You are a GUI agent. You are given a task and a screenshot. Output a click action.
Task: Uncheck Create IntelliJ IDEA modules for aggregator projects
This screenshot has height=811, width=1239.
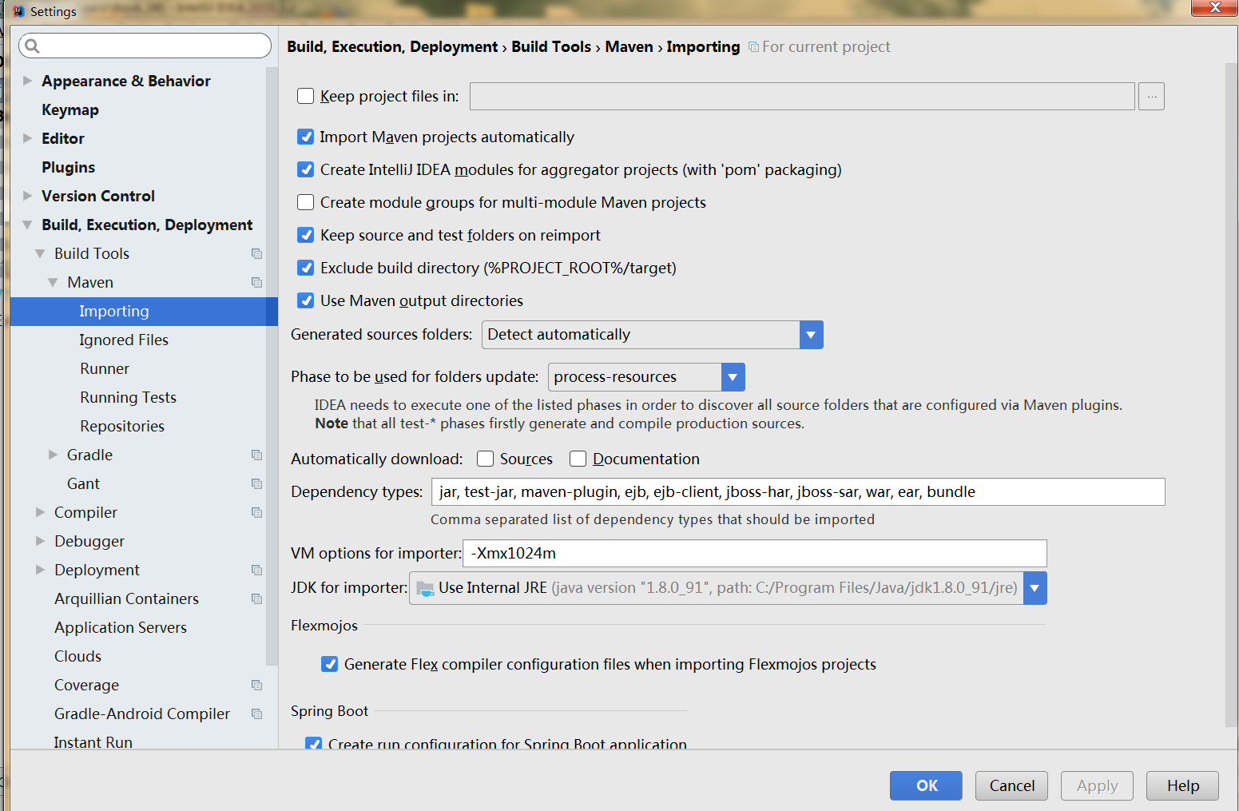point(305,169)
